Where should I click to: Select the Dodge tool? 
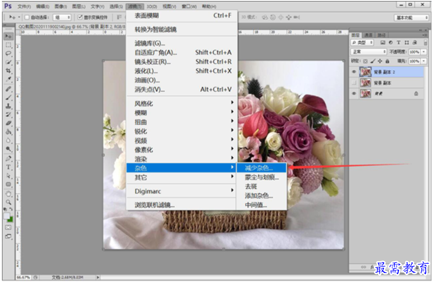pos(9,149)
